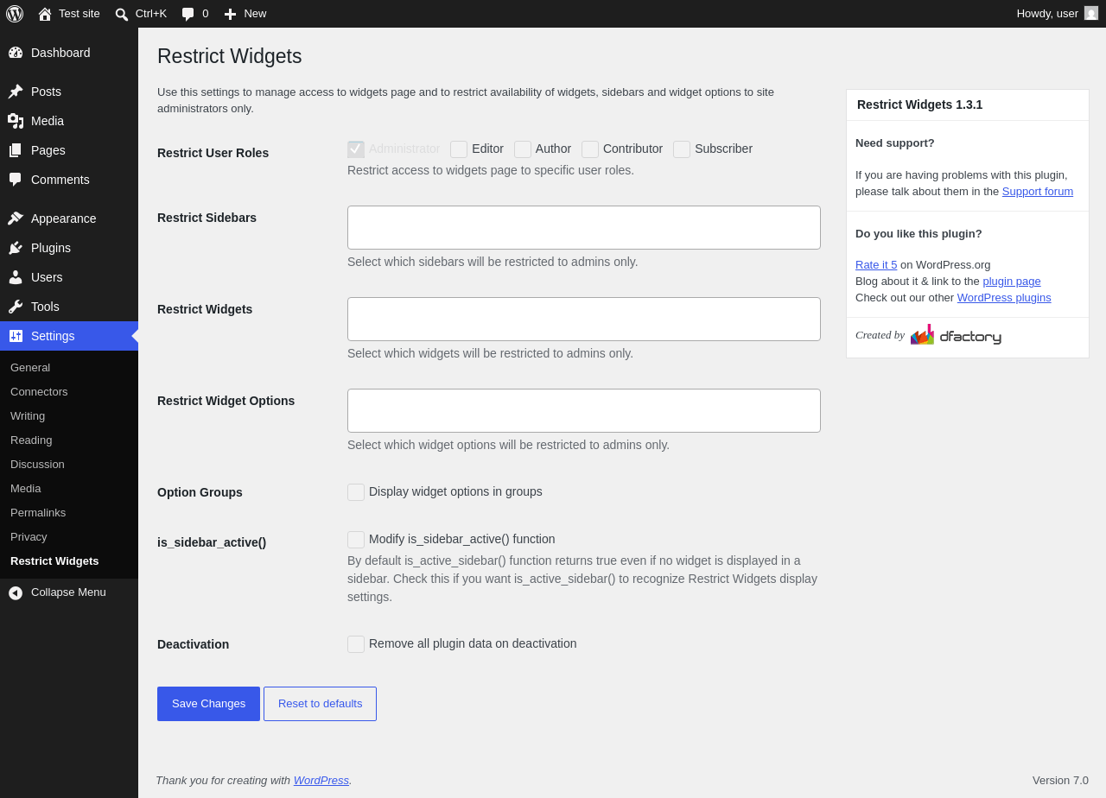Image resolution: width=1106 pixels, height=798 pixels.
Task: Open the Restrict Sidebars select field
Action: coord(584,227)
